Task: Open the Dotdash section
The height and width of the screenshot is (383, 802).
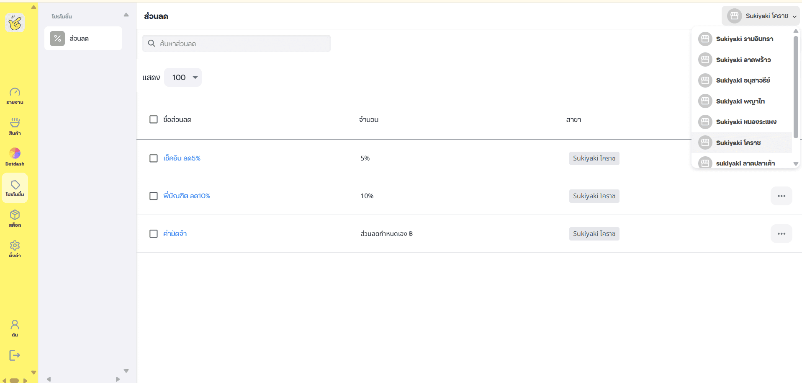Action: tap(15, 157)
